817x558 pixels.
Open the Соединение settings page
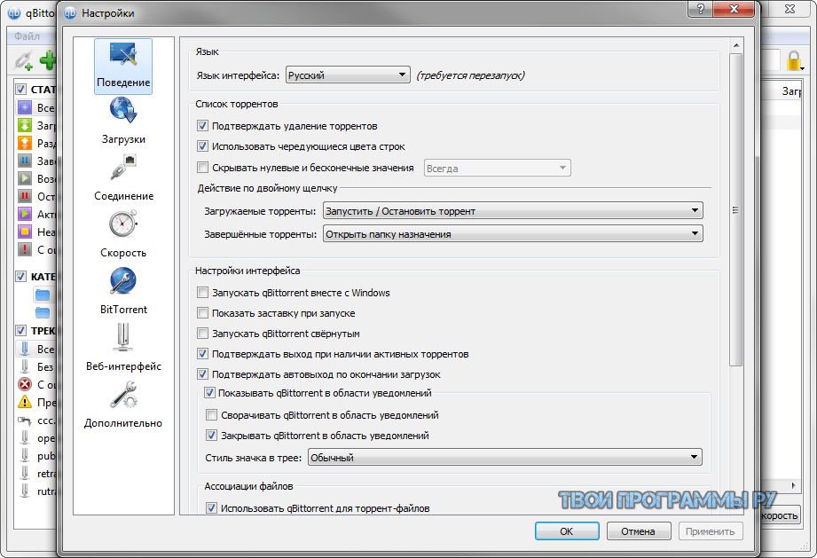click(123, 177)
